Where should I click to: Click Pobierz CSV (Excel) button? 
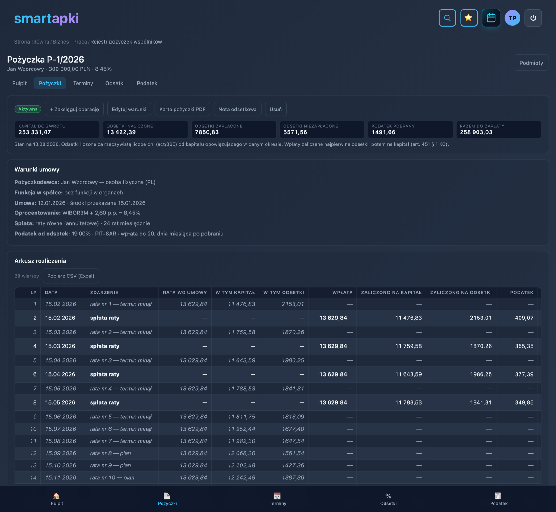click(71, 276)
